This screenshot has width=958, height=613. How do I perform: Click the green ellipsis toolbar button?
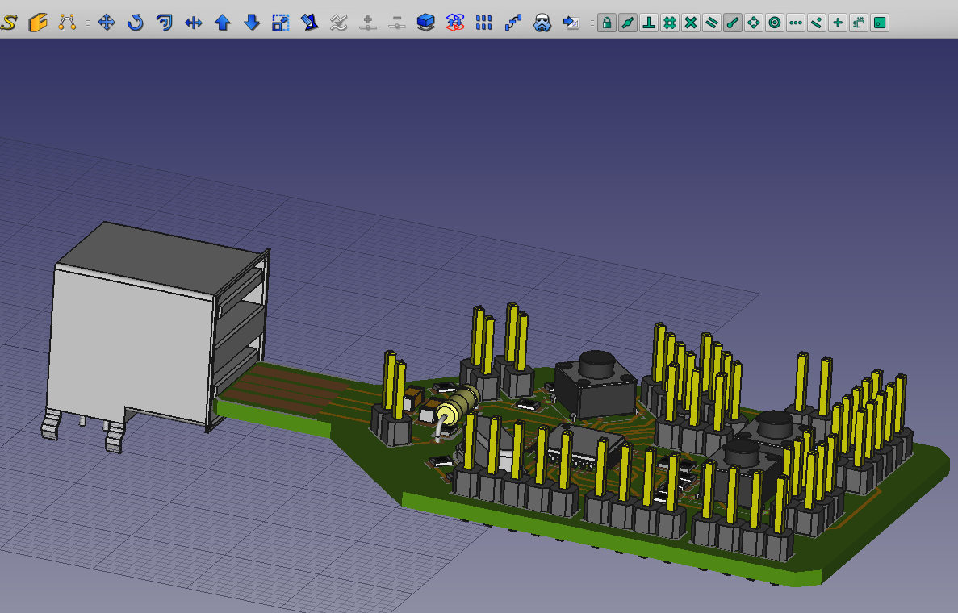[x=795, y=23]
